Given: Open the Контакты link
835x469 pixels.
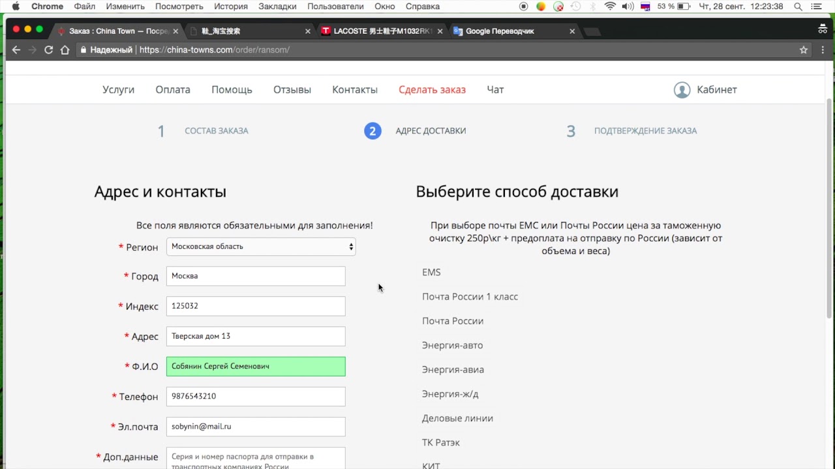Looking at the screenshot, I should pyautogui.click(x=355, y=90).
